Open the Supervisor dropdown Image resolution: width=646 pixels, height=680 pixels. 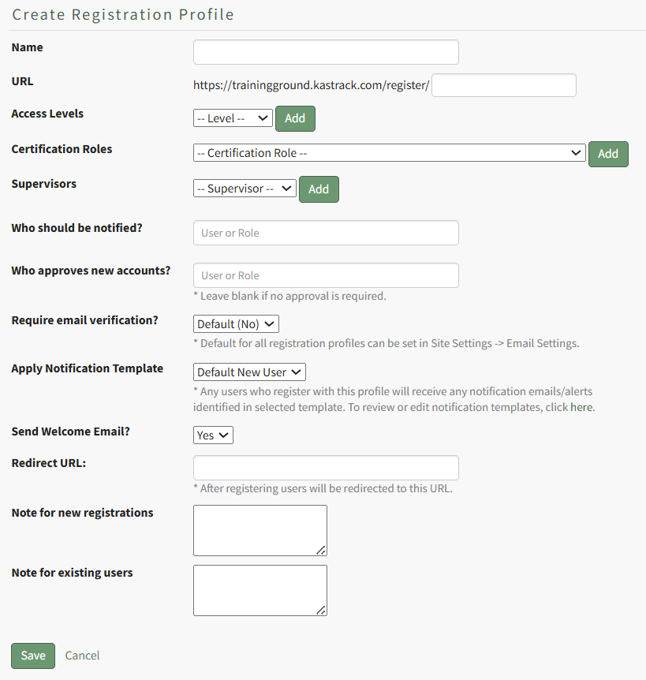point(245,189)
